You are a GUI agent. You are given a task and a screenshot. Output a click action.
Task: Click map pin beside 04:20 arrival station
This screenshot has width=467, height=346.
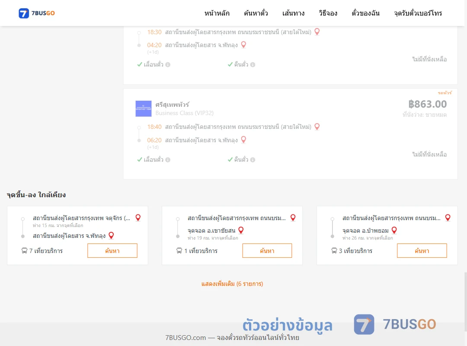tap(243, 45)
